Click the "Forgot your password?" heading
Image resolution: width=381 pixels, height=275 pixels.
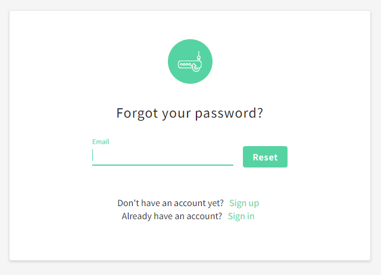click(x=190, y=113)
